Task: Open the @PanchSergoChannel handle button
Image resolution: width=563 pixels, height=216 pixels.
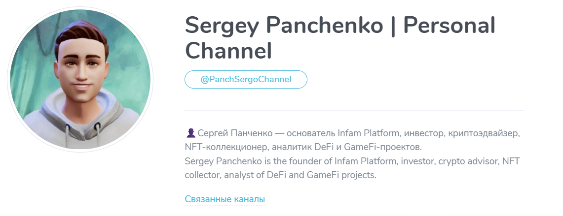Action: [x=246, y=79]
